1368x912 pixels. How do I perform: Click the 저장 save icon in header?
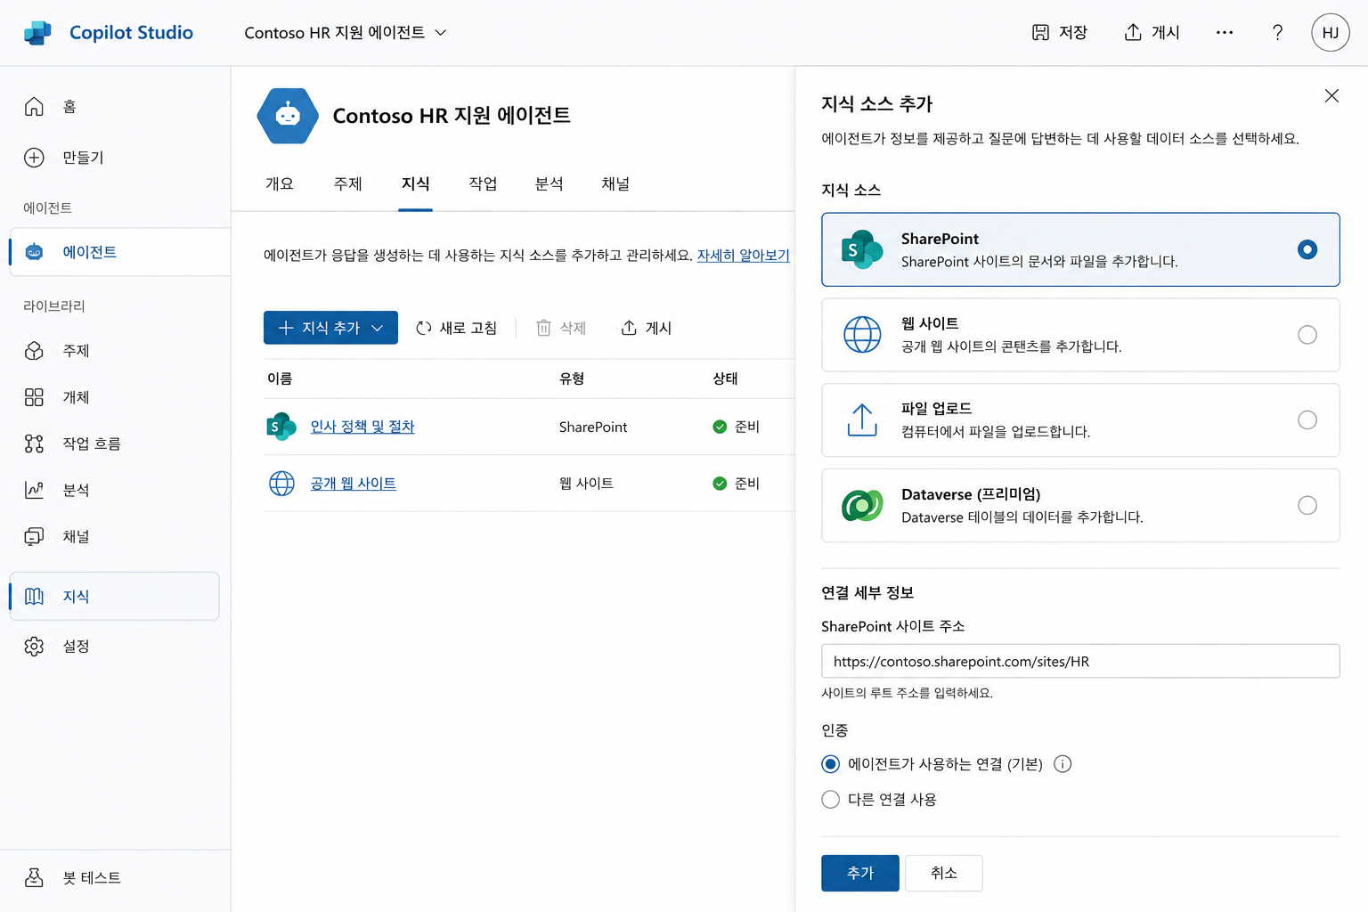click(x=1040, y=32)
